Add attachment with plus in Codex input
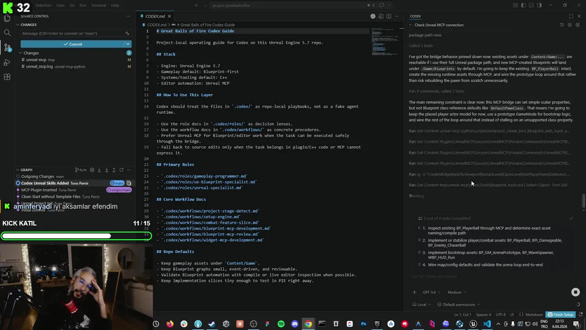586x330 pixels. click(x=414, y=292)
